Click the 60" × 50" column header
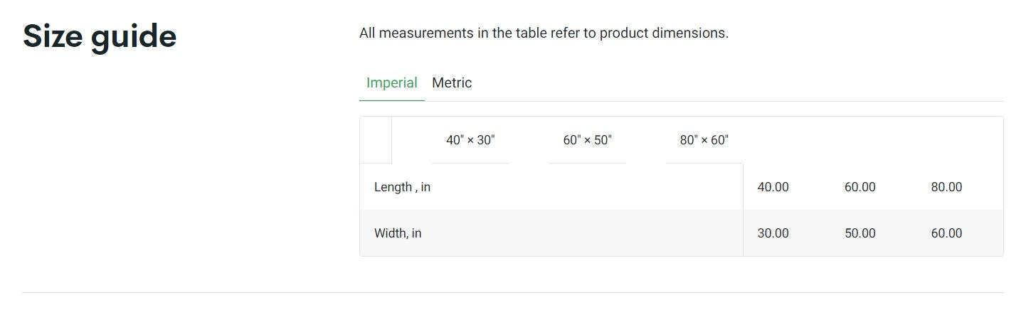The width and height of the screenshot is (1021, 315). pos(587,140)
